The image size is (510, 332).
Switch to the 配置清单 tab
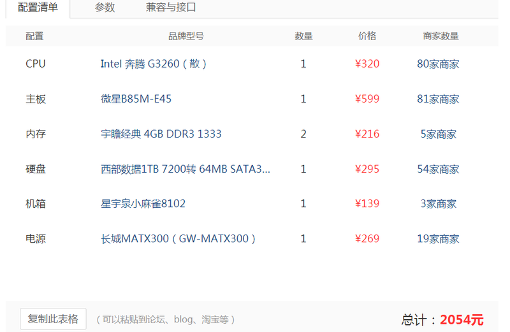coord(38,8)
